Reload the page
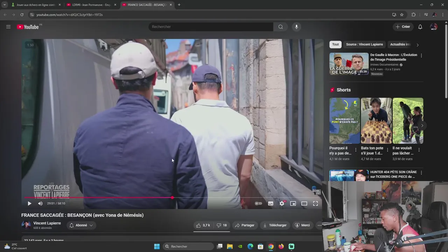This screenshot has width=448, height=252. (22, 15)
